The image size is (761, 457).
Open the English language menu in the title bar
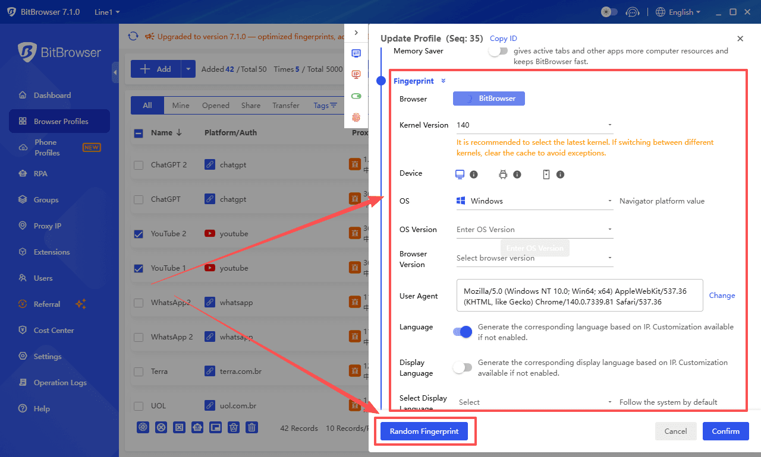678,11
